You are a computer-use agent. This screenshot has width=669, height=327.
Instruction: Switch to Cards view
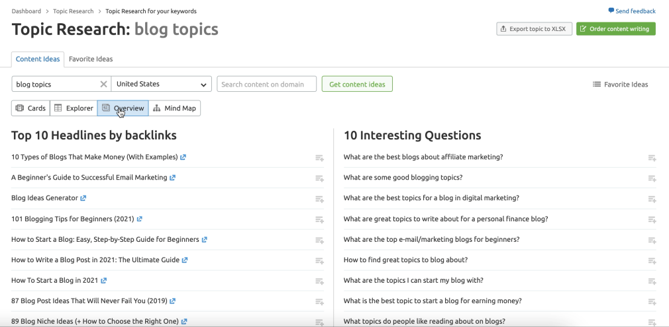click(30, 108)
